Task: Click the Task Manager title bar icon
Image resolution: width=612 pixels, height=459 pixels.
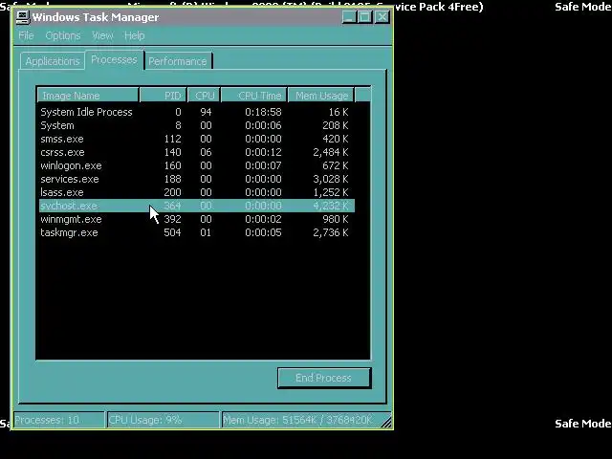Action: point(23,17)
